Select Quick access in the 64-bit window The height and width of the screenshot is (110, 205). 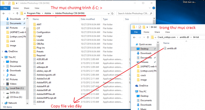tap(145, 44)
